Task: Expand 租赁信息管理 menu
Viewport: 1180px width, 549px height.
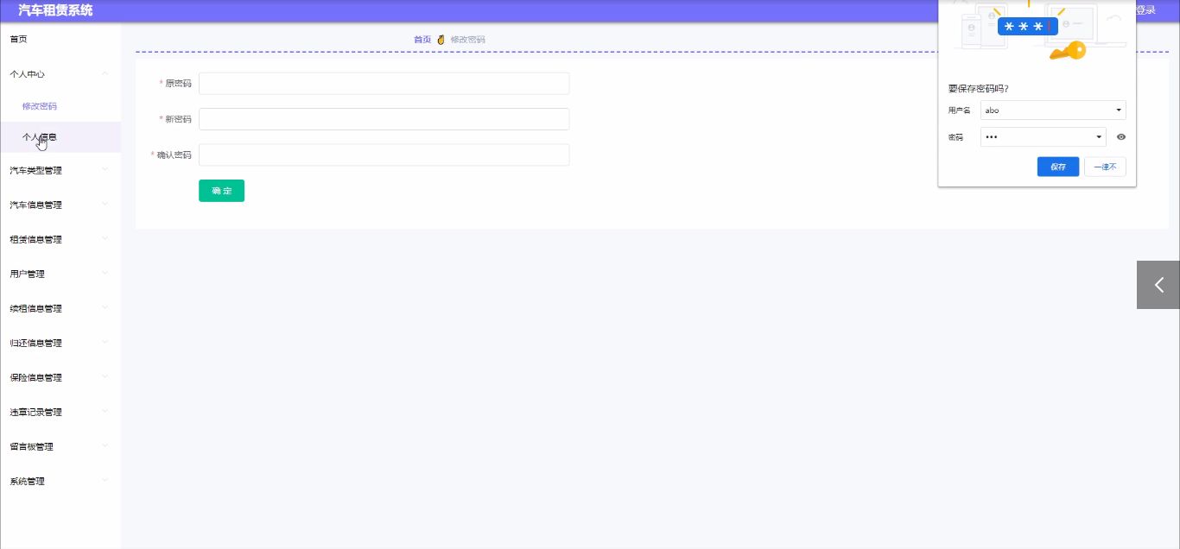Action: [60, 239]
